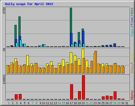Click the orange sites bar for day 23
The height and width of the screenshot is (106, 135).
tap(96, 62)
